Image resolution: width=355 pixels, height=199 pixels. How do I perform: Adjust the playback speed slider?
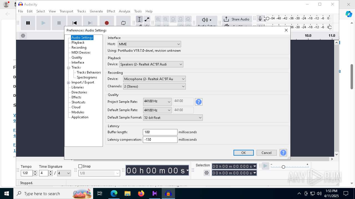[283, 167]
